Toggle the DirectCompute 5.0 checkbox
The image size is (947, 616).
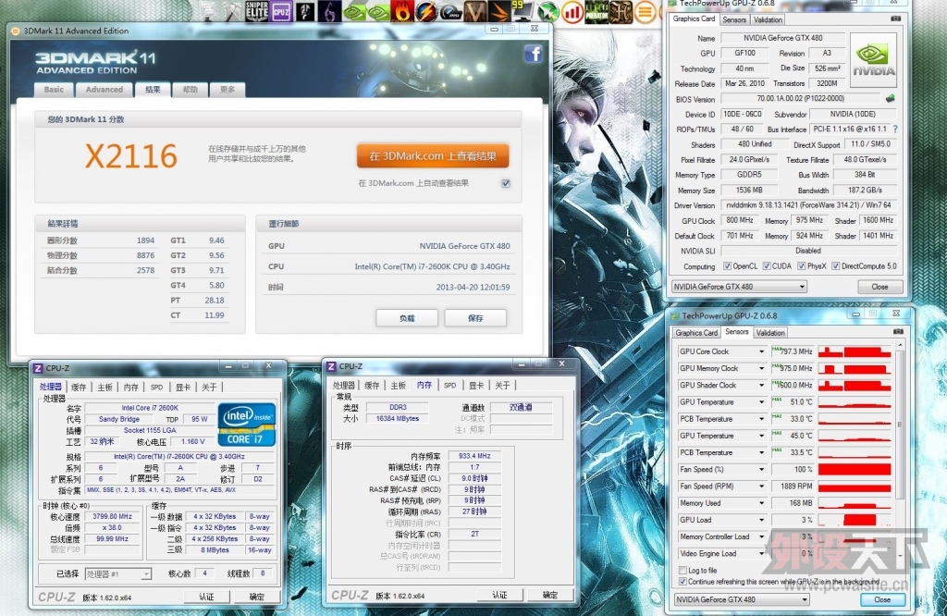click(x=835, y=265)
